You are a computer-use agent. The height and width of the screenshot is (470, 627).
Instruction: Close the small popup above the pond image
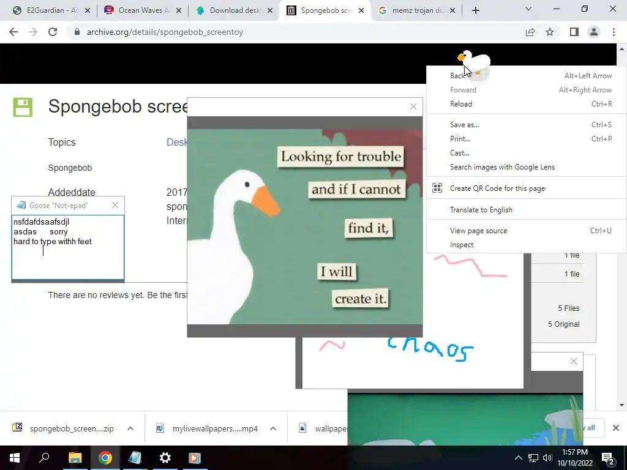(x=574, y=361)
